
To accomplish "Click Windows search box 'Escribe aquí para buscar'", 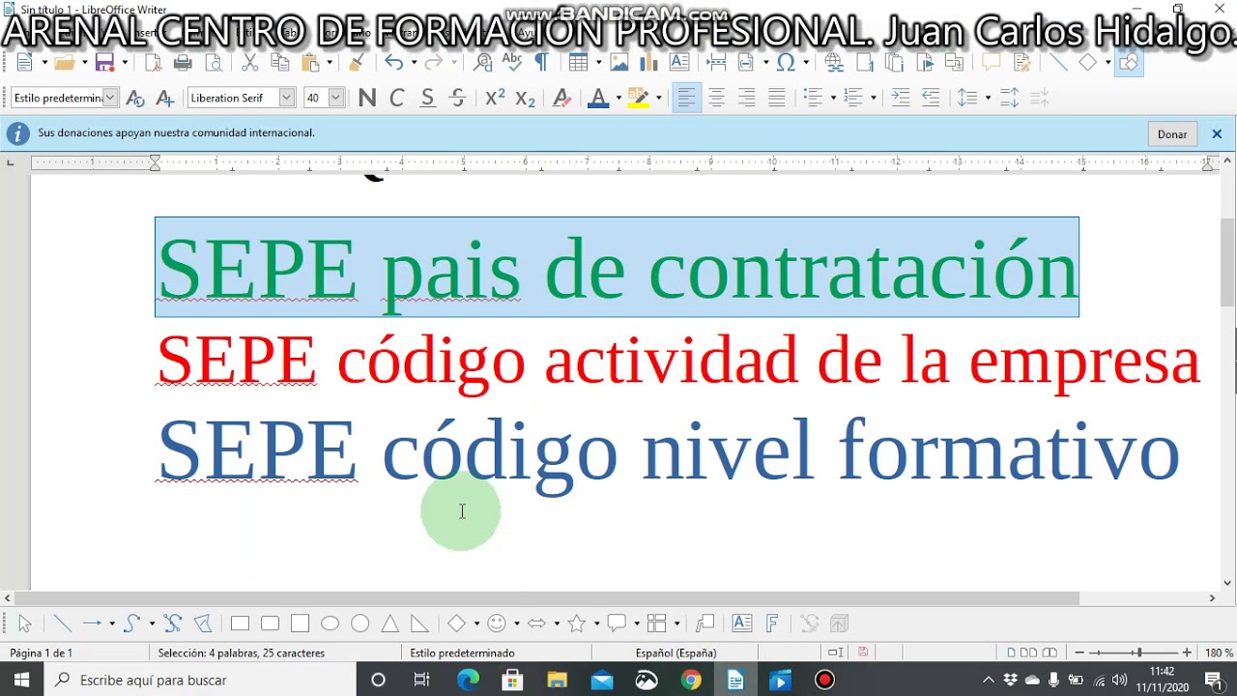I will point(198,680).
